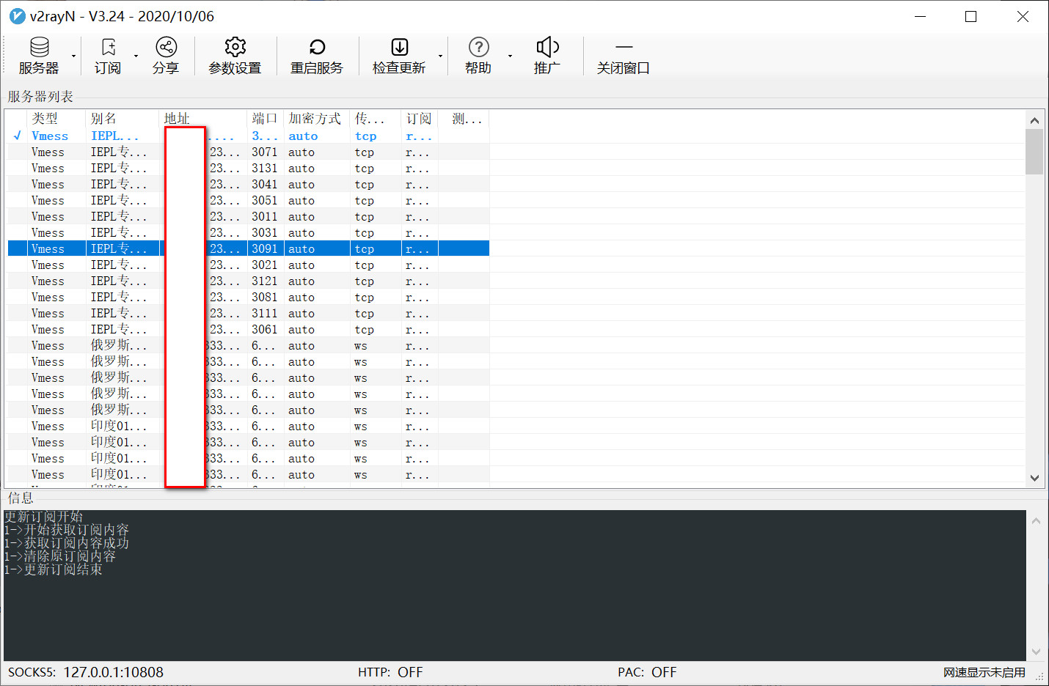The width and height of the screenshot is (1049, 686).
Task: Click the 传... transport column header
Action: pyautogui.click(x=376, y=119)
